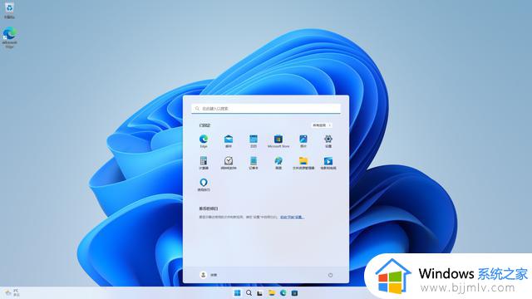Select the Microsoft Edge desktop shortcut
Screen dimensions: 532x299
click(x=9, y=37)
